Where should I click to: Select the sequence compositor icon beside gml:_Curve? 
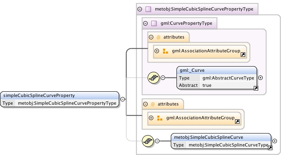154,77
